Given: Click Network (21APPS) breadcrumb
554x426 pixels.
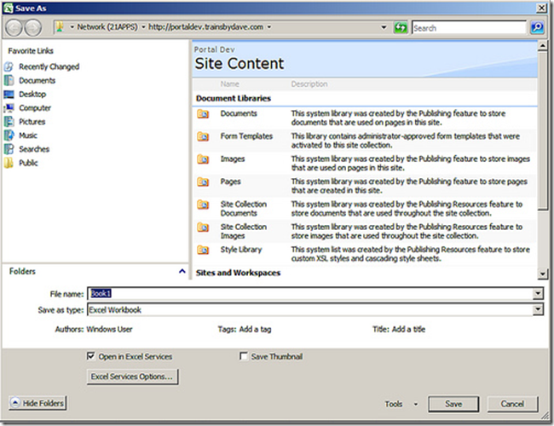Looking at the screenshot, I should [107, 27].
